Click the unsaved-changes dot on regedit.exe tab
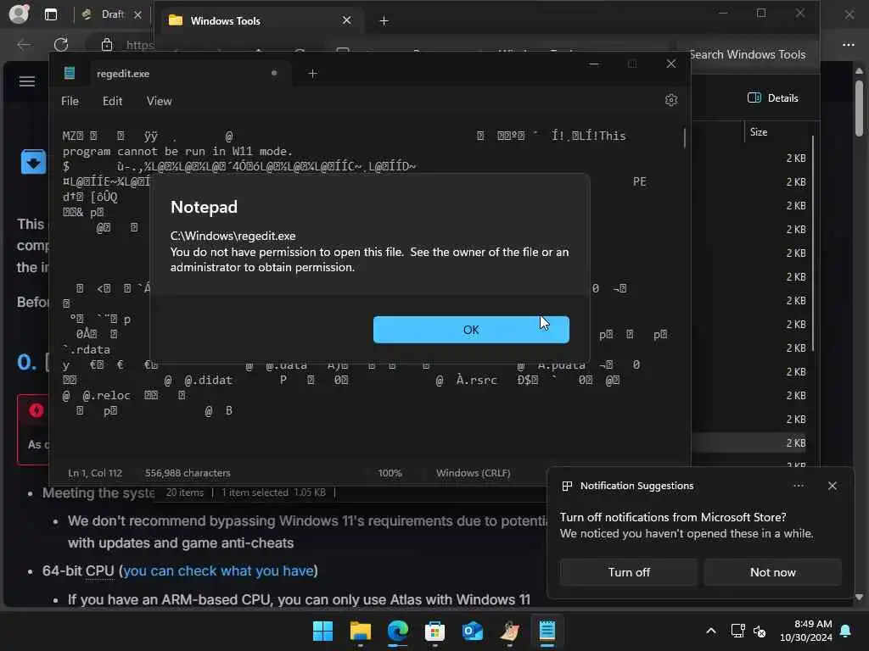 pos(274,73)
